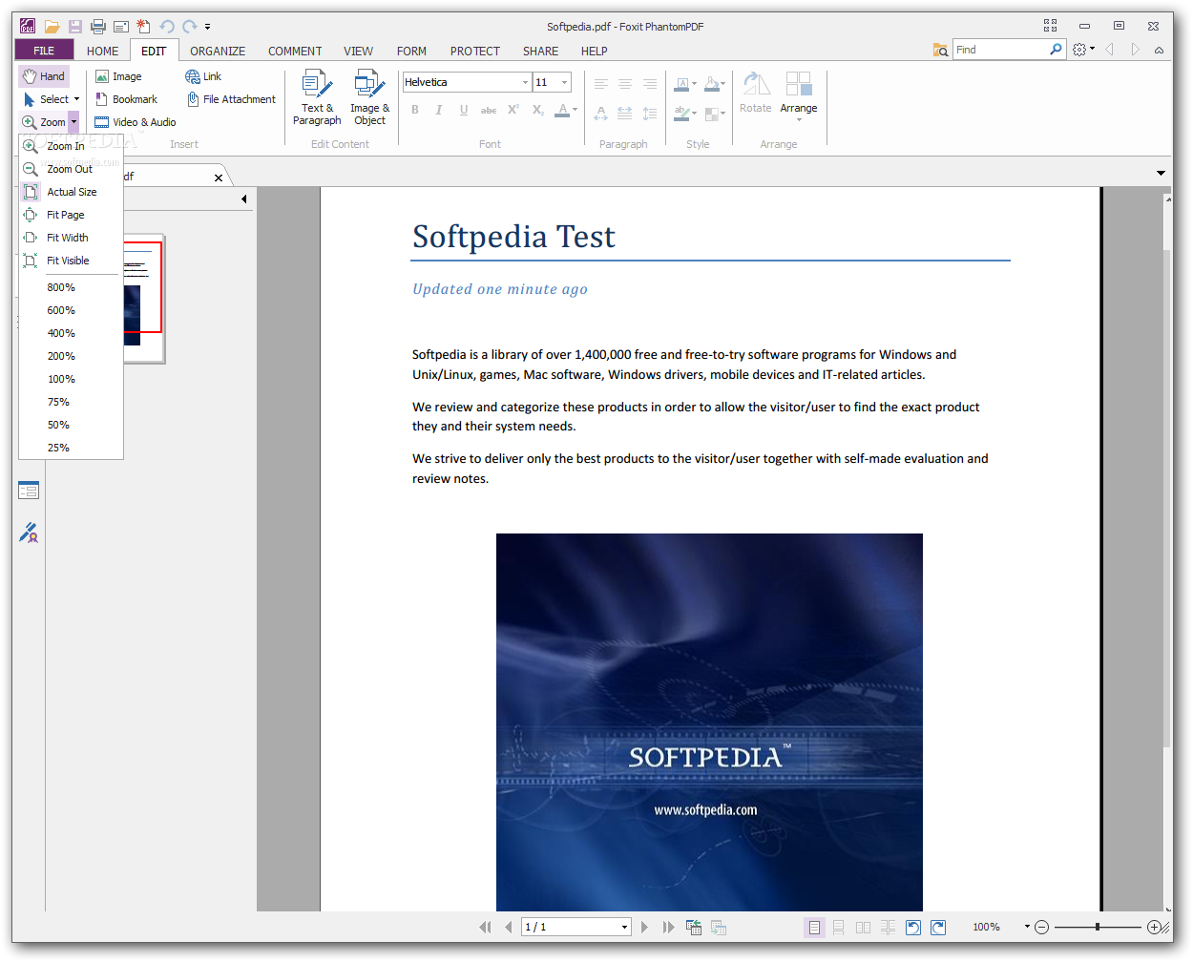Insert an Image from ribbon
The width and height of the screenshot is (1193, 962).
pyautogui.click(x=118, y=76)
